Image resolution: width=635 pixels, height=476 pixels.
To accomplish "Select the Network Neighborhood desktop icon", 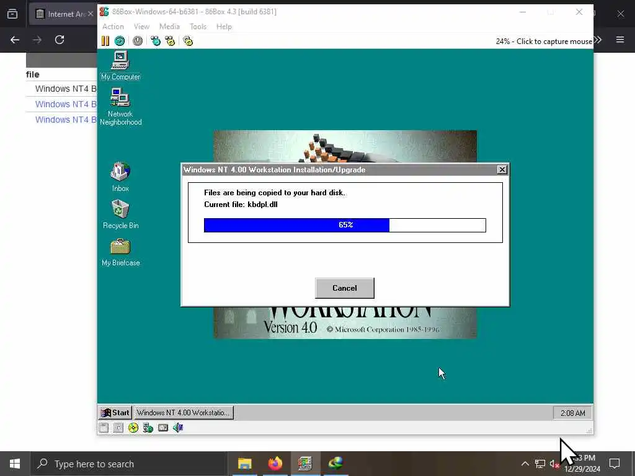I will click(x=120, y=107).
